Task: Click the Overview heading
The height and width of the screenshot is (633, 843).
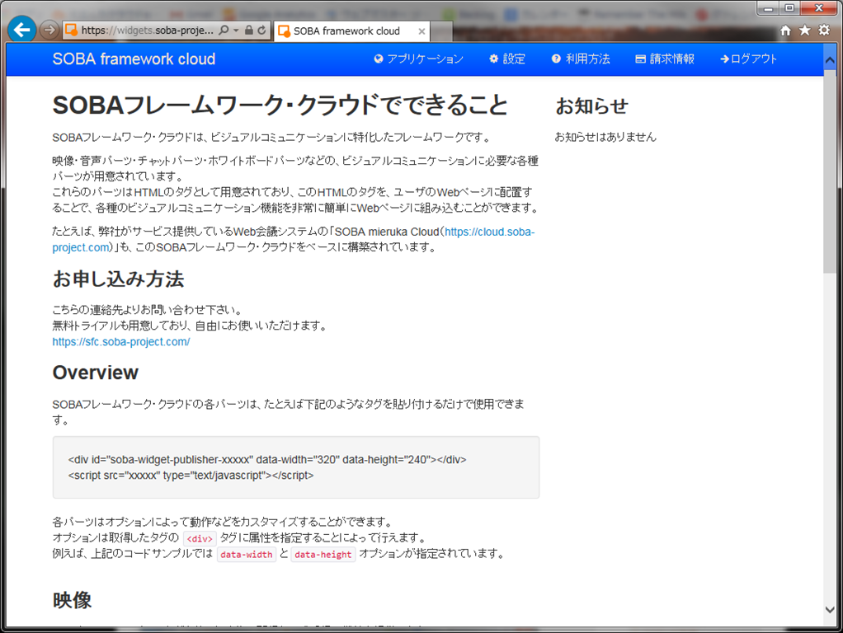Action: (x=95, y=373)
